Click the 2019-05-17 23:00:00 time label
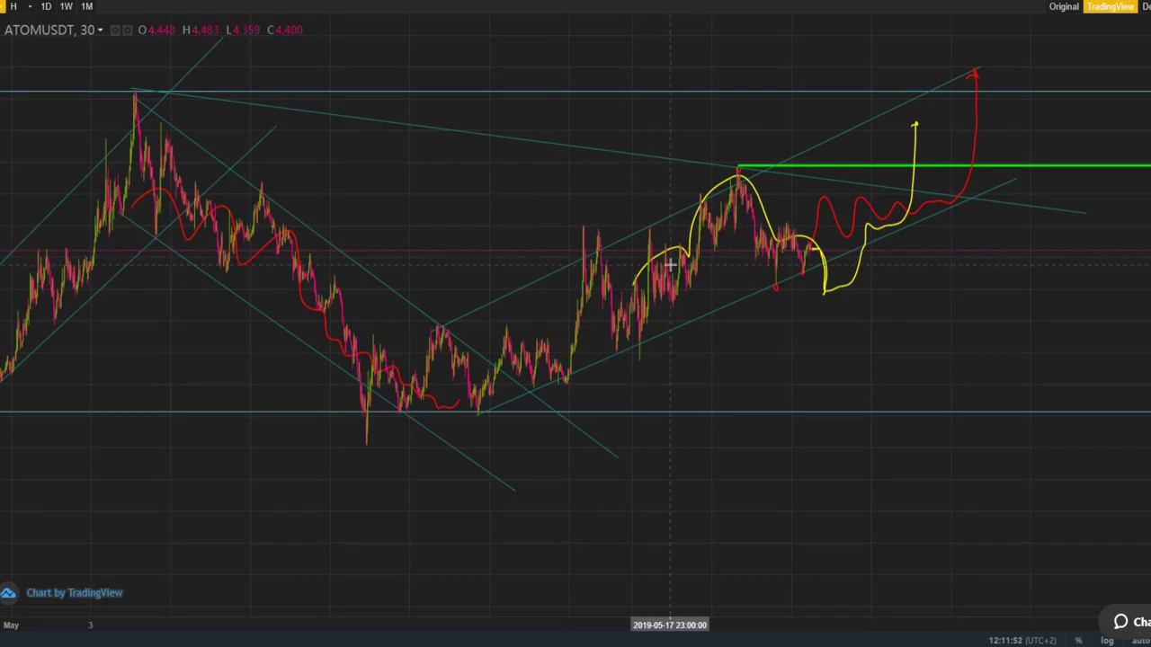 pos(670,625)
